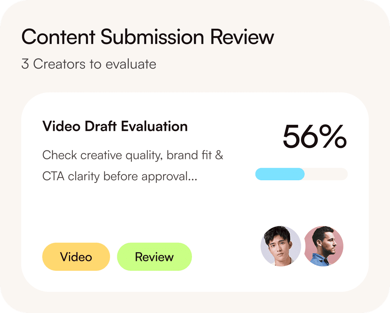Viewport: 390px width, 313px height.
Task: Open the front-facing man's avatar
Action: pos(281,246)
